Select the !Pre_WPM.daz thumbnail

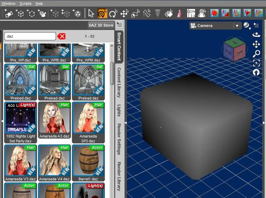coord(88,53)
